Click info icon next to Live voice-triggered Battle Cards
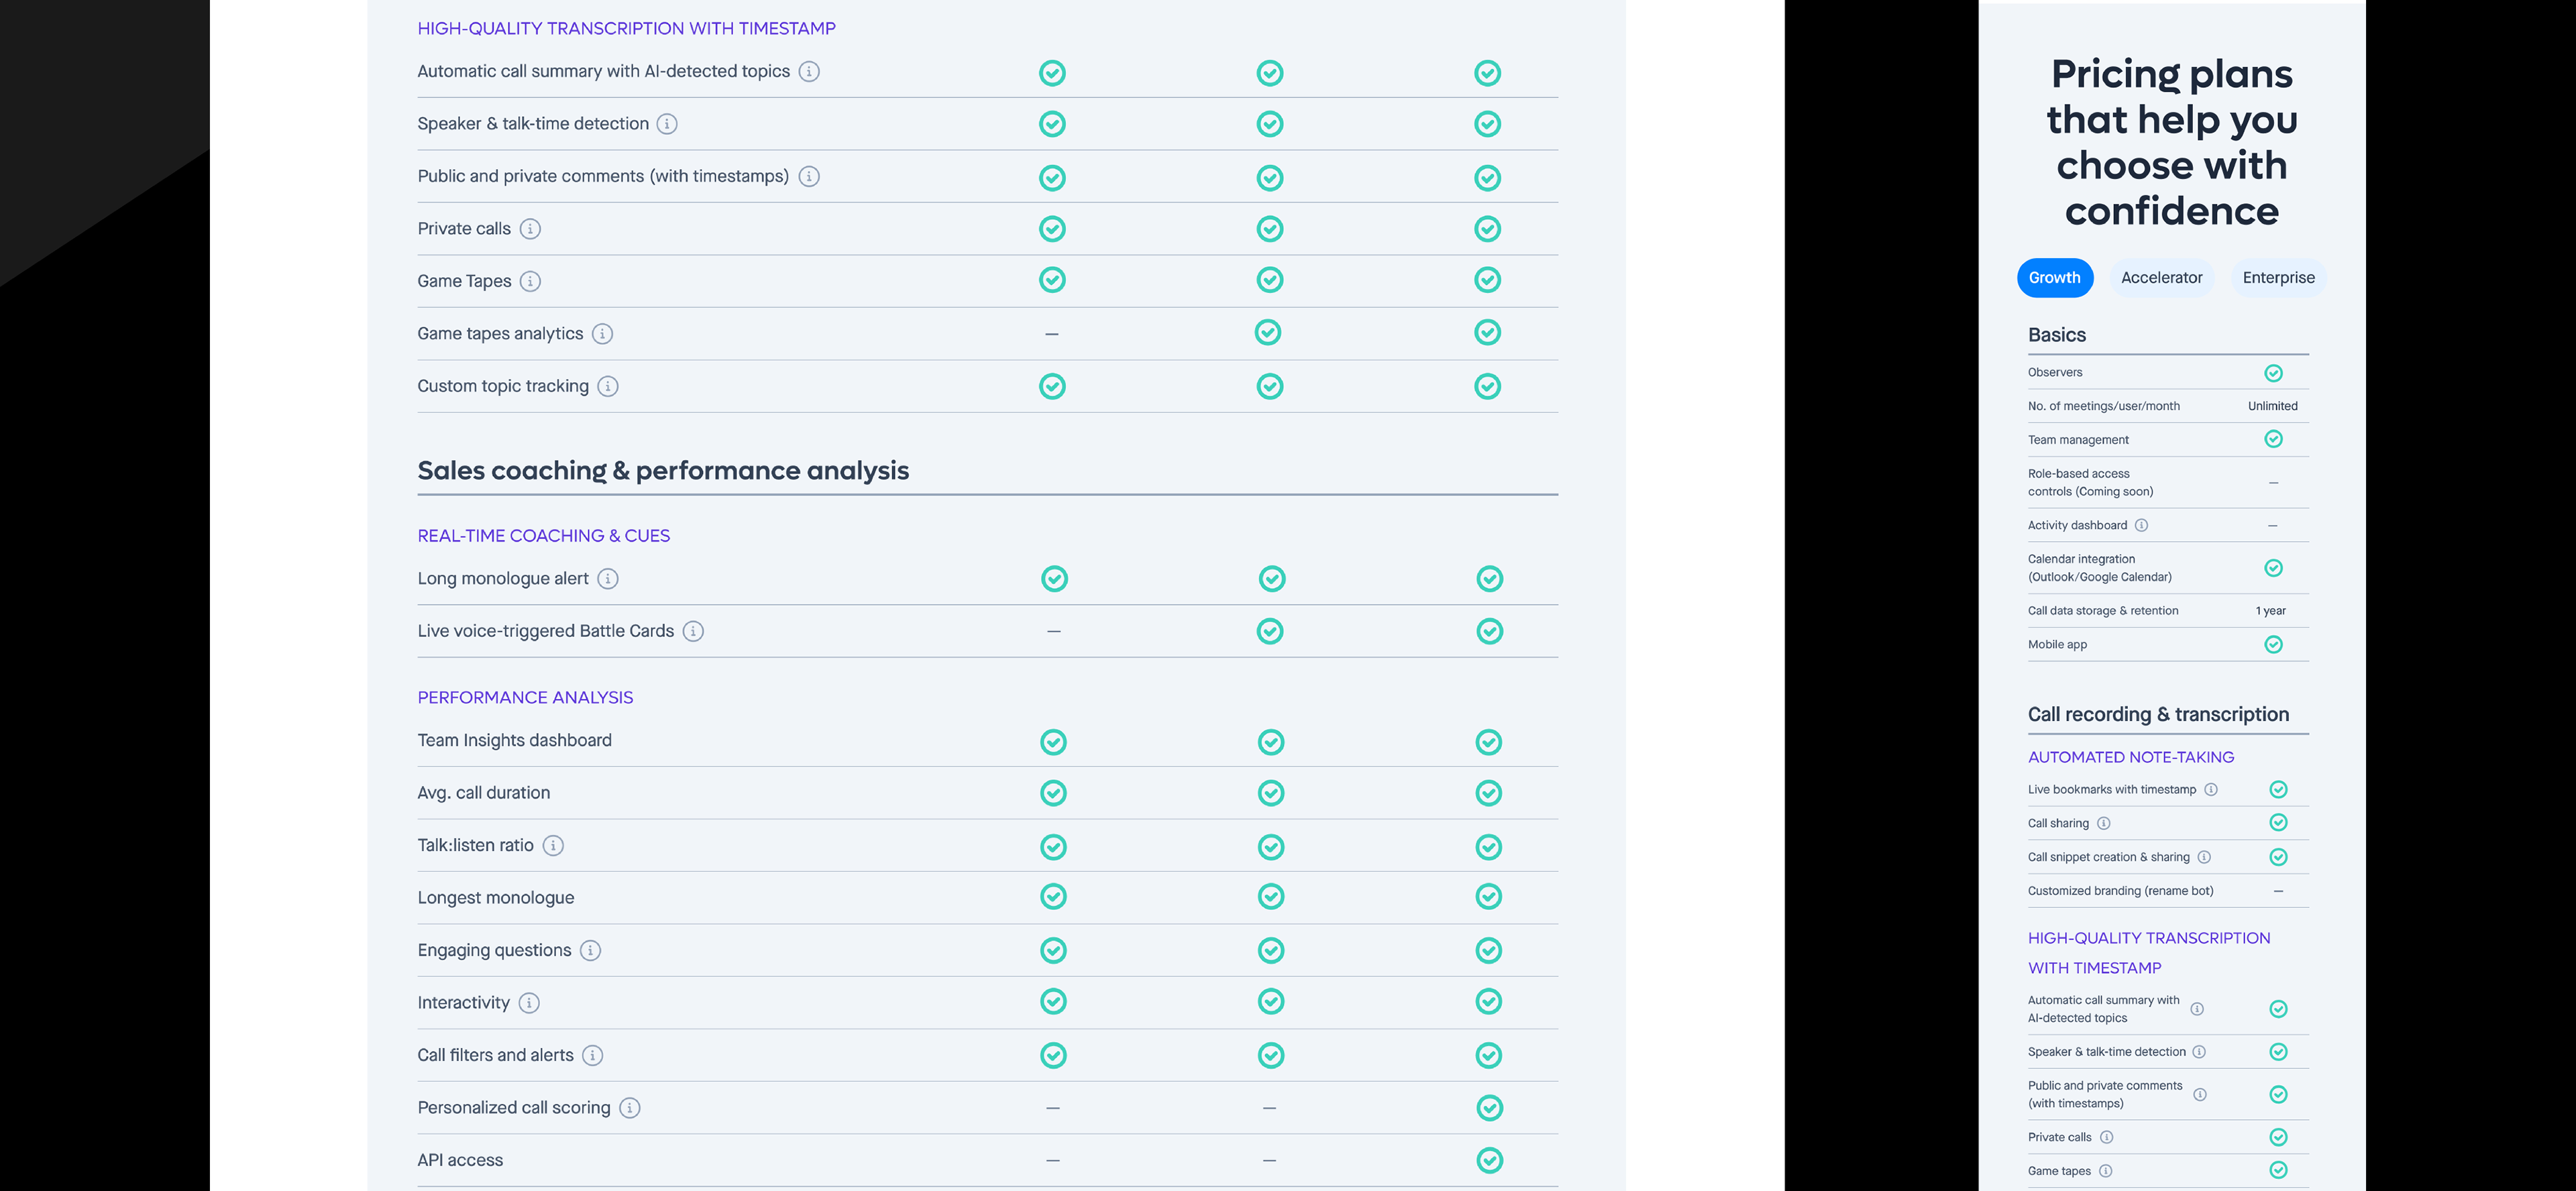 pos(693,631)
